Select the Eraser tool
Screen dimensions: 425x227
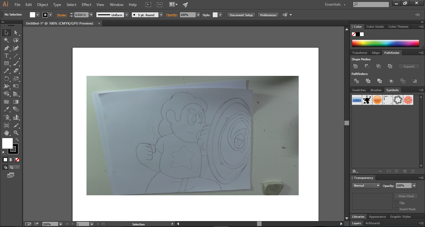16,71
